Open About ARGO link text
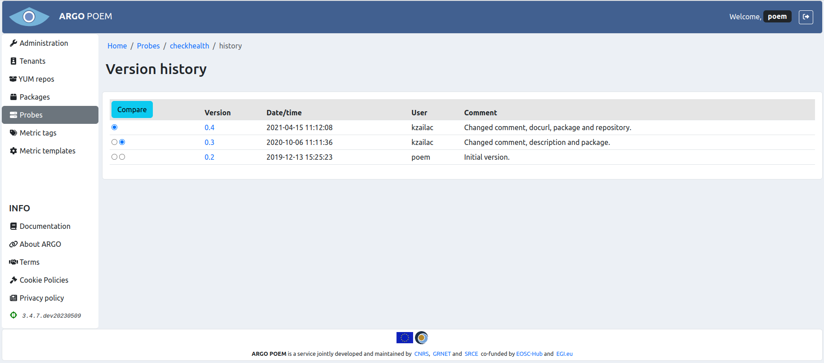This screenshot has width=824, height=363. [x=40, y=244]
